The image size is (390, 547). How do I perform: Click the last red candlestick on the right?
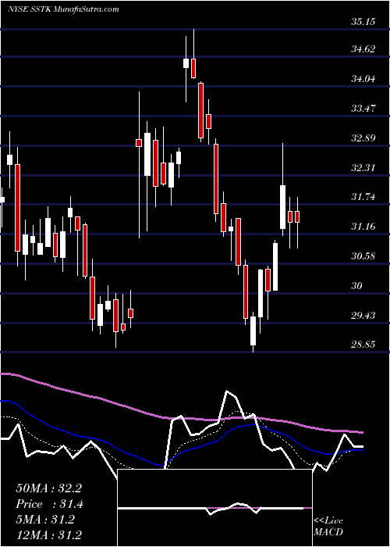point(297,216)
